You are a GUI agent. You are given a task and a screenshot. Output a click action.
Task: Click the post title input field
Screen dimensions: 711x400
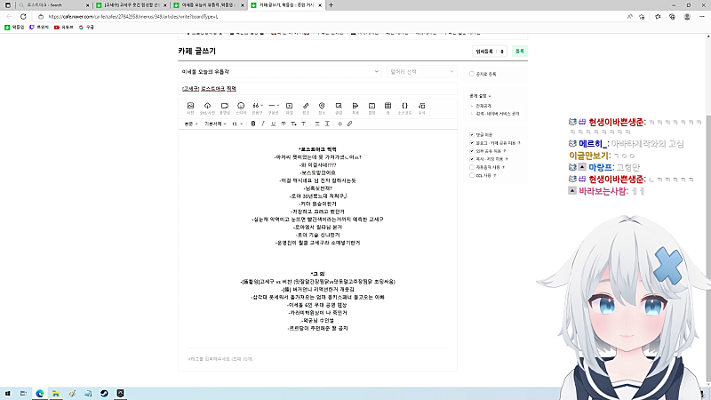coord(317,88)
